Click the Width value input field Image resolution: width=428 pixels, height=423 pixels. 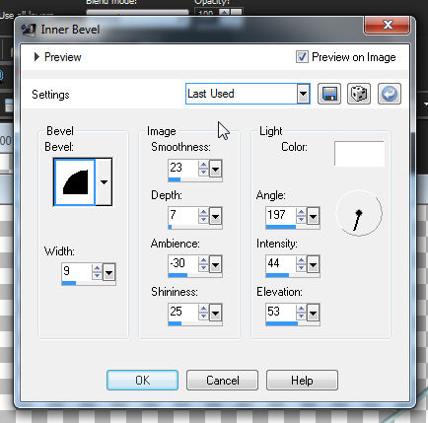click(x=77, y=271)
